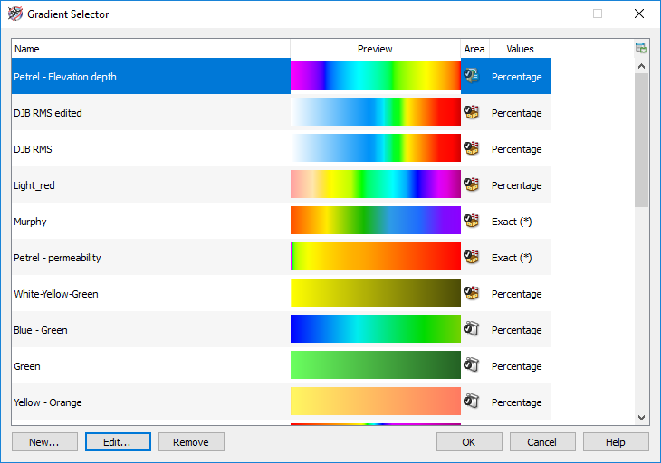Image resolution: width=661 pixels, height=463 pixels.
Task: Click the area icon in Murphy row
Action: [x=471, y=222]
